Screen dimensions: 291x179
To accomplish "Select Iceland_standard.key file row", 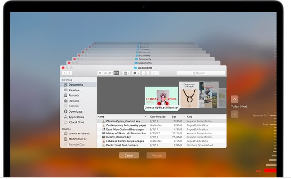I will point(162,137).
